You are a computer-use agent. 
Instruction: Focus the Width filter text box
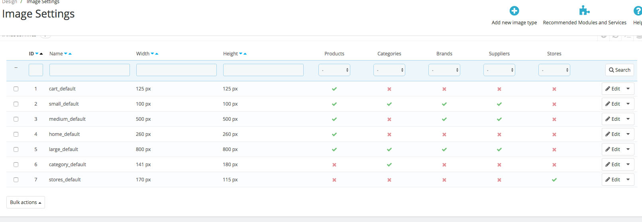(177, 70)
